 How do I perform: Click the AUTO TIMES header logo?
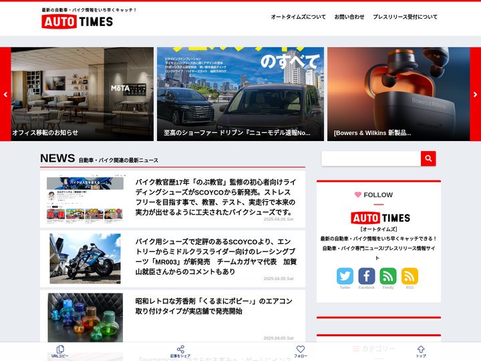[77, 21]
